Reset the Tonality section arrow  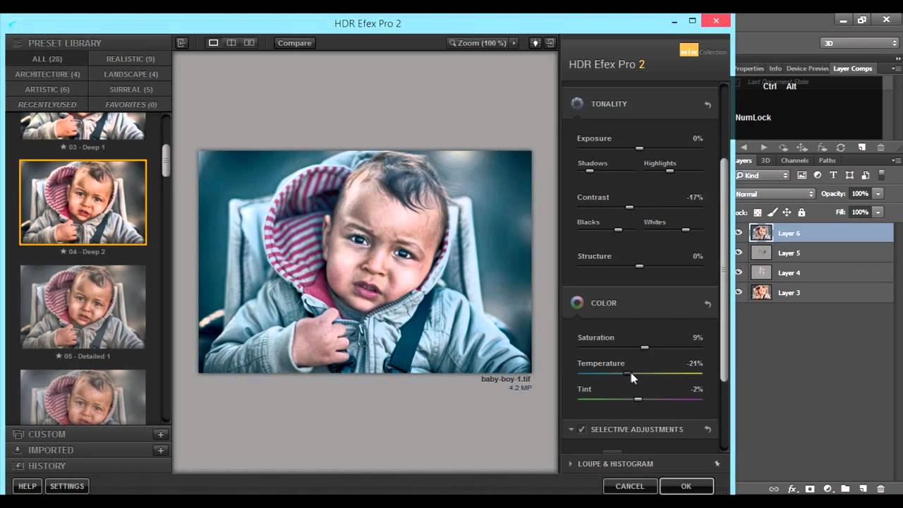pos(708,104)
